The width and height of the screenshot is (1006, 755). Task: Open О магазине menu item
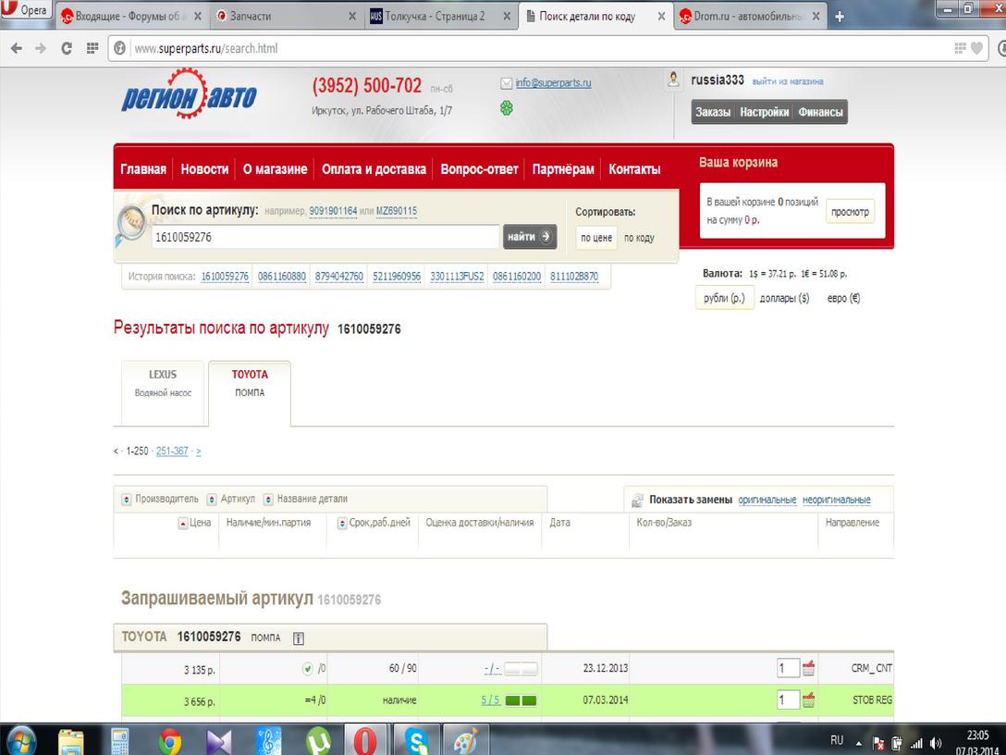point(276,169)
